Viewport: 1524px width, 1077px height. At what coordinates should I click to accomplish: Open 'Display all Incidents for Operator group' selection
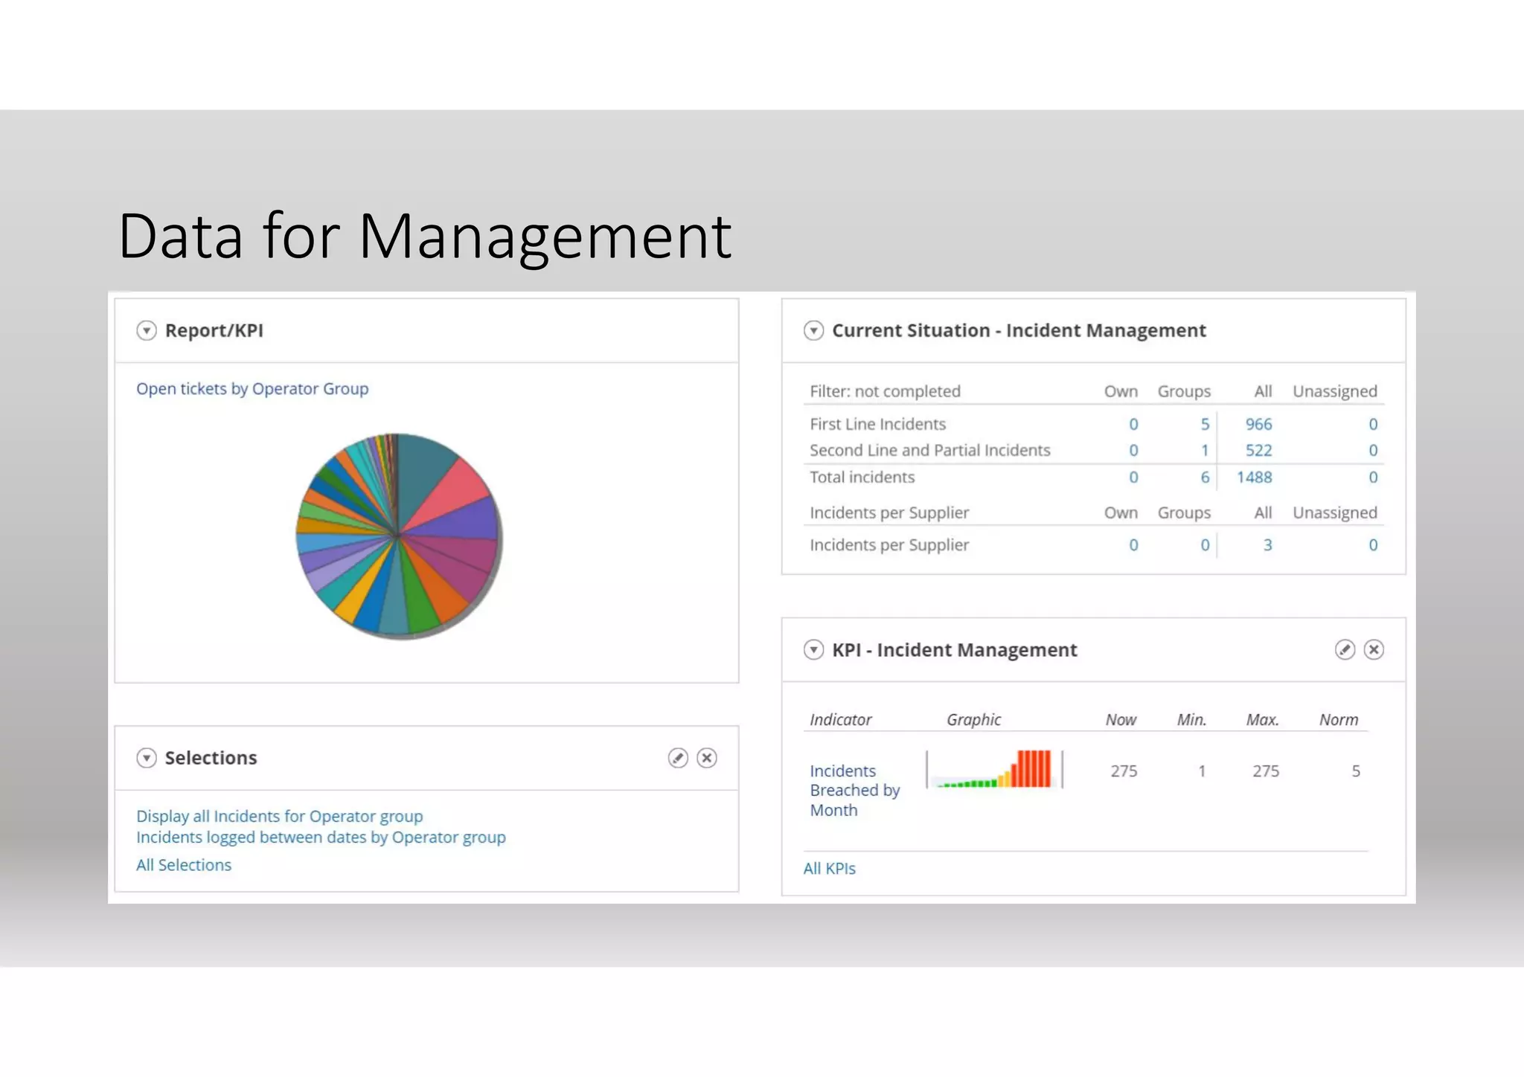(279, 816)
